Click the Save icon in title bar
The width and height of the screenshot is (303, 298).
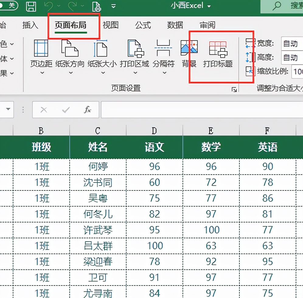31,7
